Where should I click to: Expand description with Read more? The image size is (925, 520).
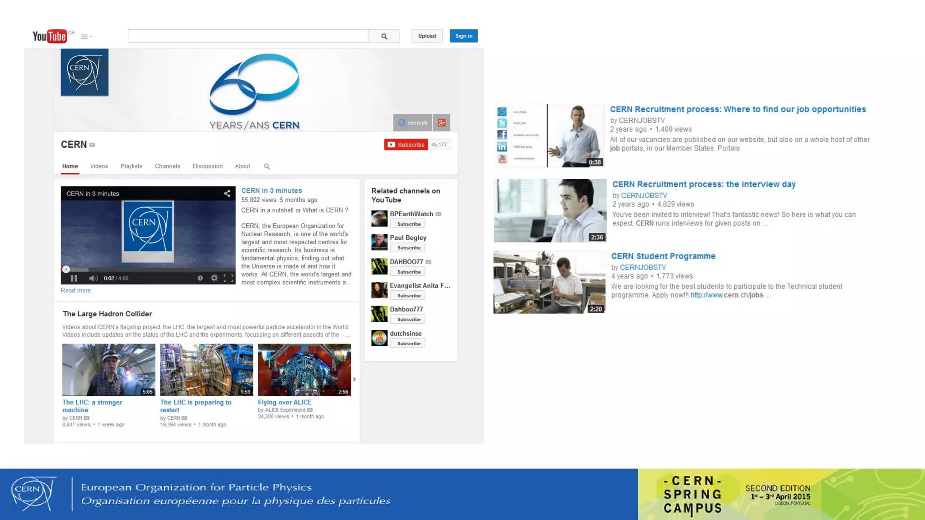click(x=76, y=290)
